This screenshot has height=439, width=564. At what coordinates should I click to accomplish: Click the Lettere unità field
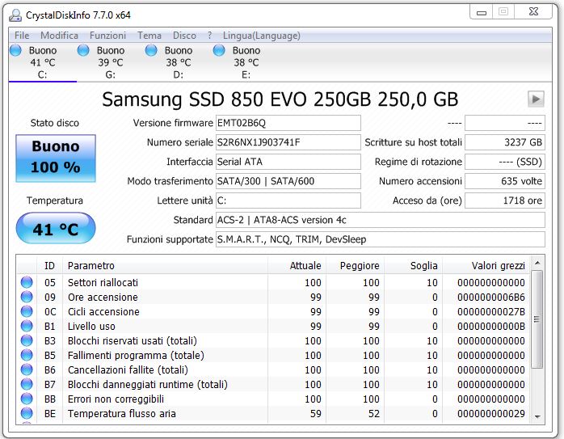[288, 201]
